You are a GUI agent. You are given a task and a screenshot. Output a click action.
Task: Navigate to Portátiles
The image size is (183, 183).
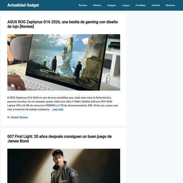[x=140, y=5]
